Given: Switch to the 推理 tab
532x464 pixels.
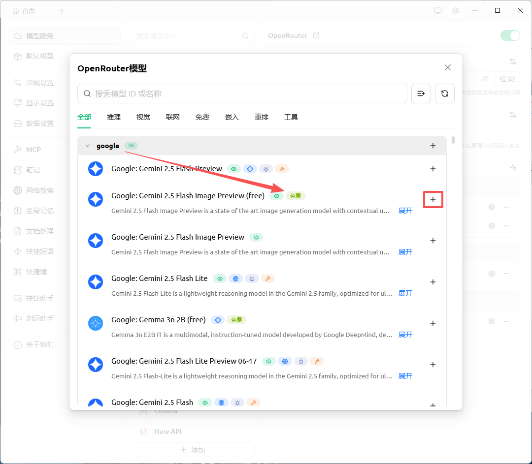Looking at the screenshot, I should point(114,117).
